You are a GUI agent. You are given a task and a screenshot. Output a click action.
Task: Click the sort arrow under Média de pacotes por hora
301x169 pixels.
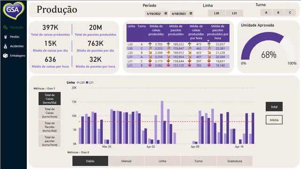click(x=208, y=41)
